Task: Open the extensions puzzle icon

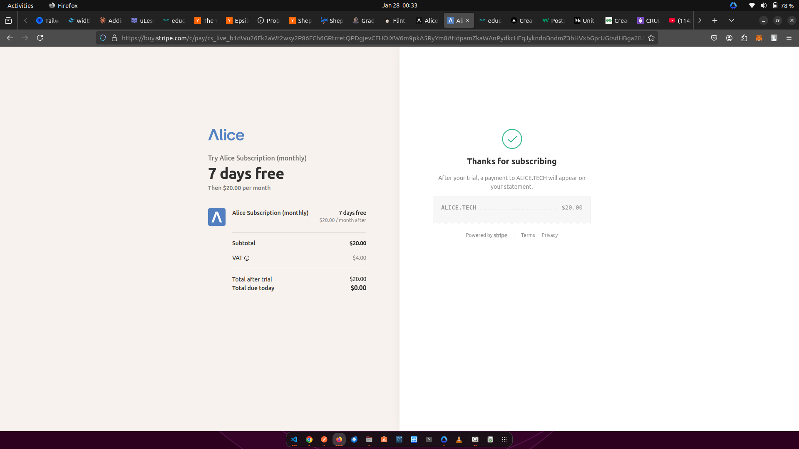Action: click(x=744, y=38)
